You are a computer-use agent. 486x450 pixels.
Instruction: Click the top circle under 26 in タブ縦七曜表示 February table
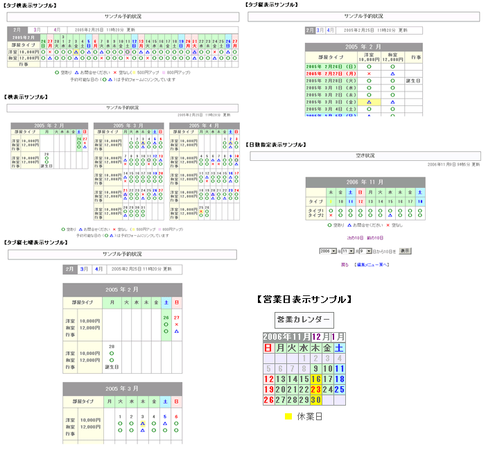pyautogui.click(x=166, y=324)
